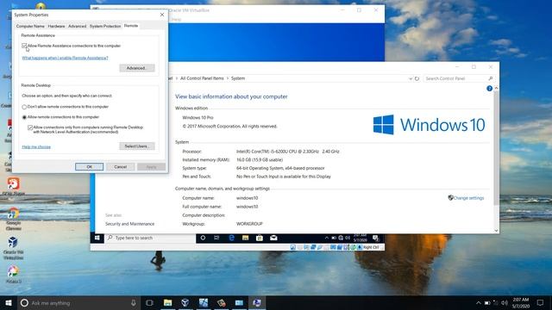Click the Advanced... button under Remote Assistance
This screenshot has height=310, width=552.
137,68
